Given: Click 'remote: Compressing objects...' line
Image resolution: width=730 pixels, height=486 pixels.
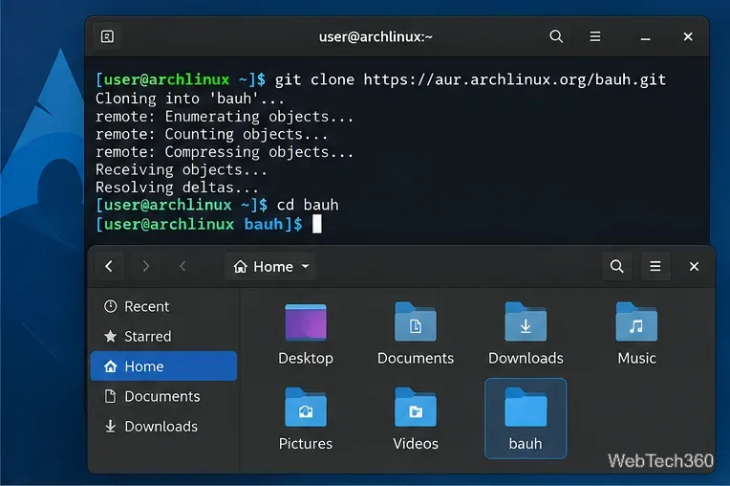Looking at the screenshot, I should (225, 152).
